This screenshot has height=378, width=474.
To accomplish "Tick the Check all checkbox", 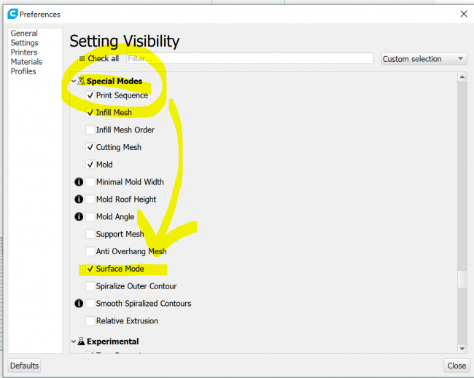I will pos(82,59).
